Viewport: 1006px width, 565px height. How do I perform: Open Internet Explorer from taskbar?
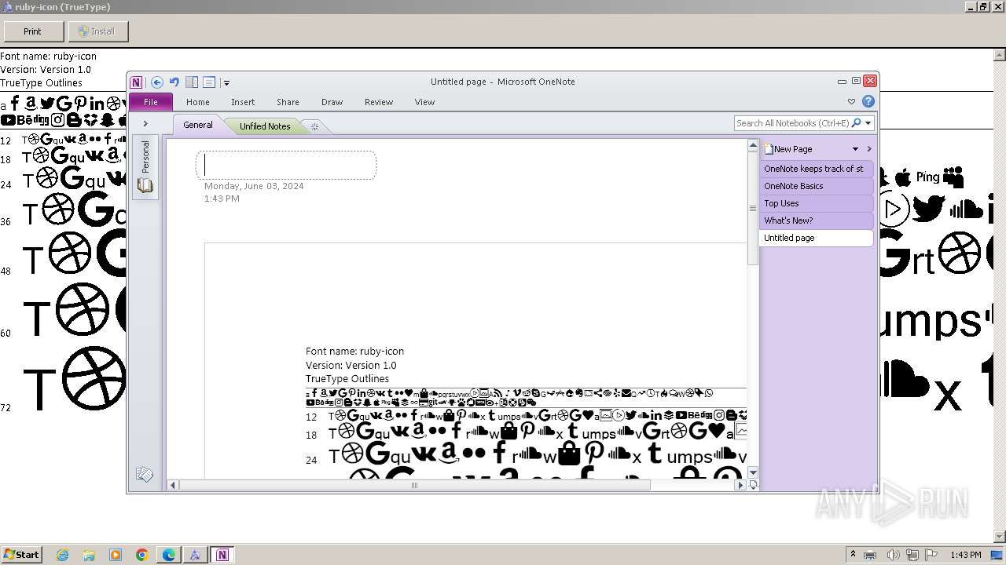(62, 555)
